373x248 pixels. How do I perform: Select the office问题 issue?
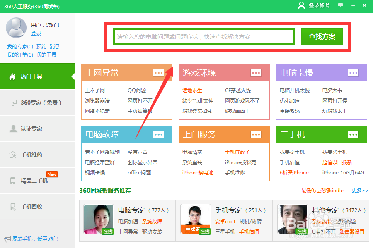click(139, 172)
